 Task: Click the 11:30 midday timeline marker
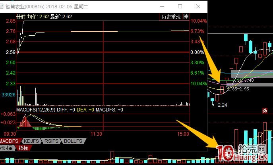(96, 134)
